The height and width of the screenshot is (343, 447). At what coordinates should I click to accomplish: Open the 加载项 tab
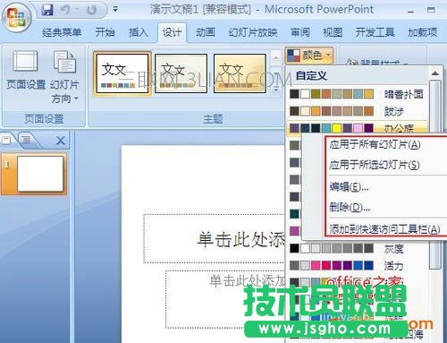(423, 32)
